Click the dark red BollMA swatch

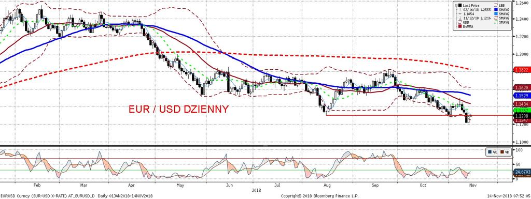point(460,26)
